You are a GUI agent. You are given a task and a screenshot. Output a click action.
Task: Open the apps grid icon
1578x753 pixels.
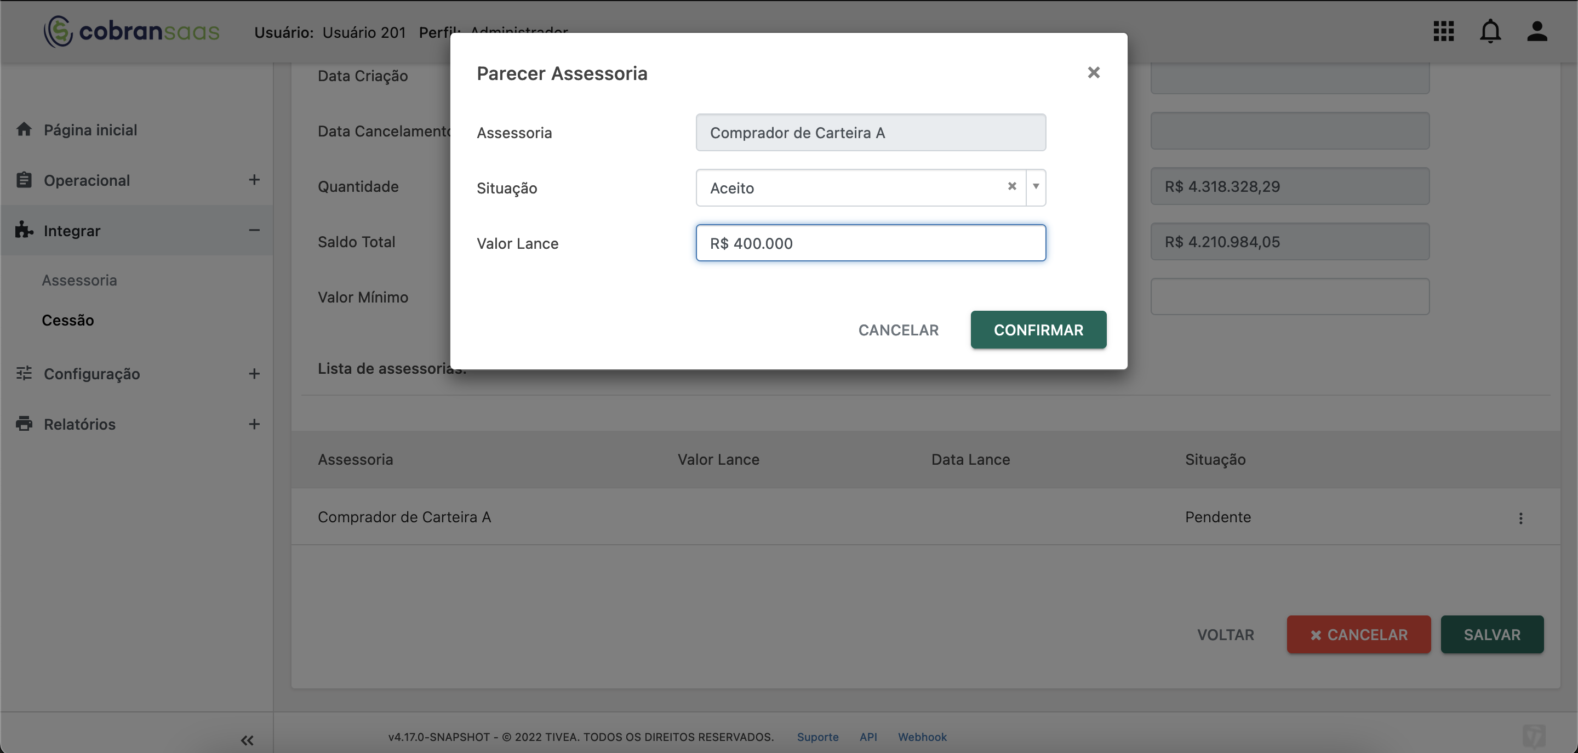tap(1443, 31)
